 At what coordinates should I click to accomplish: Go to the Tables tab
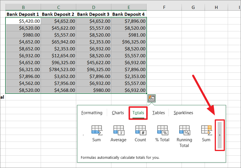point(158,113)
